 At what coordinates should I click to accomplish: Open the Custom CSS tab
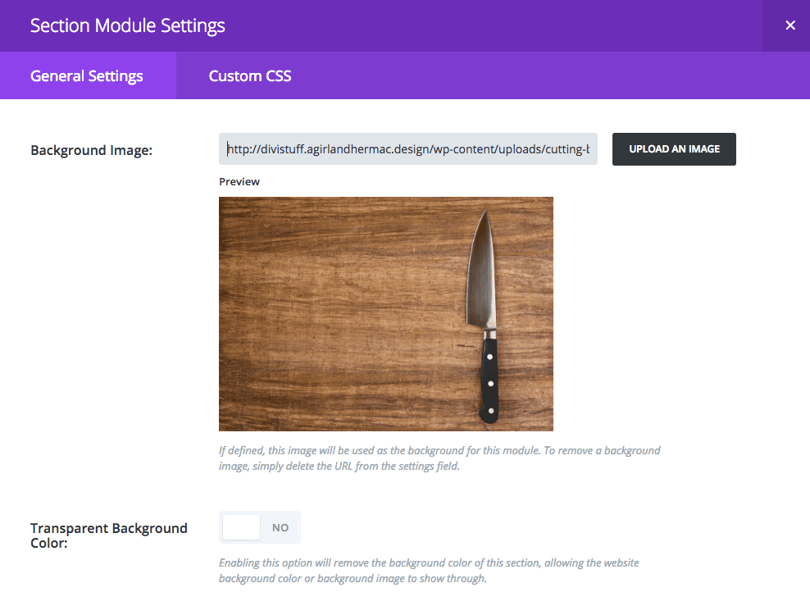pyautogui.click(x=250, y=76)
